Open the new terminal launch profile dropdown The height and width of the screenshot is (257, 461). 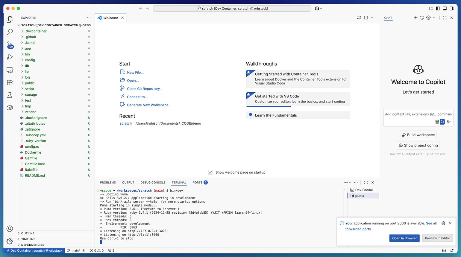[x=350, y=183]
